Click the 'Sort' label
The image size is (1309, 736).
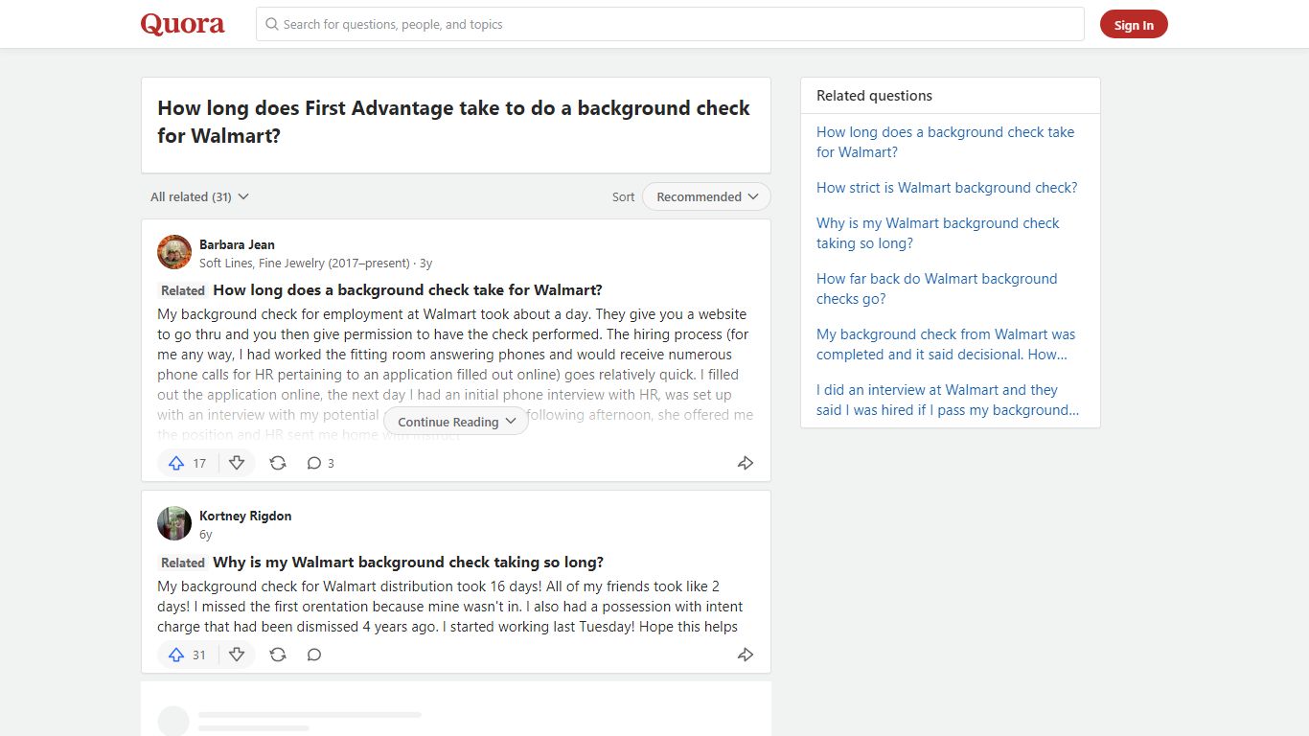click(623, 196)
